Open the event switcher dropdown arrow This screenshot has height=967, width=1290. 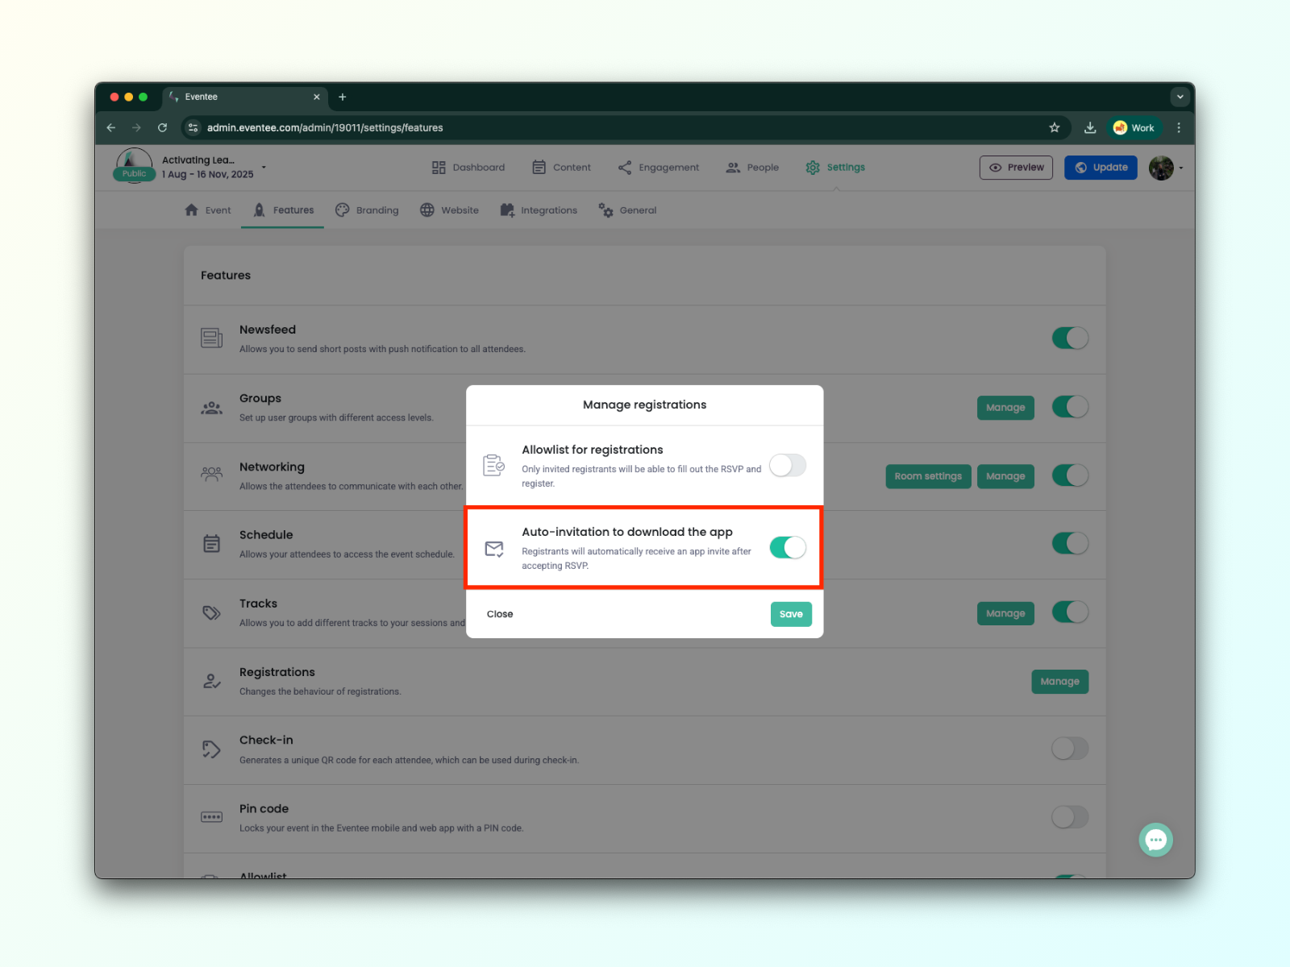[x=264, y=168]
